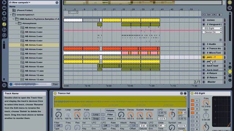Open the Glide Off dropdown
Screen dimensions: 234x131
(162, 126)
